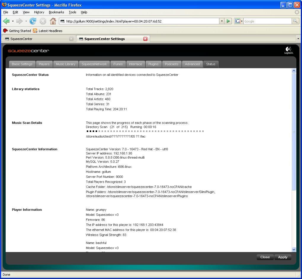Click 'Name: bashful' player entry
Screen dimensions: 302x279
(96, 243)
